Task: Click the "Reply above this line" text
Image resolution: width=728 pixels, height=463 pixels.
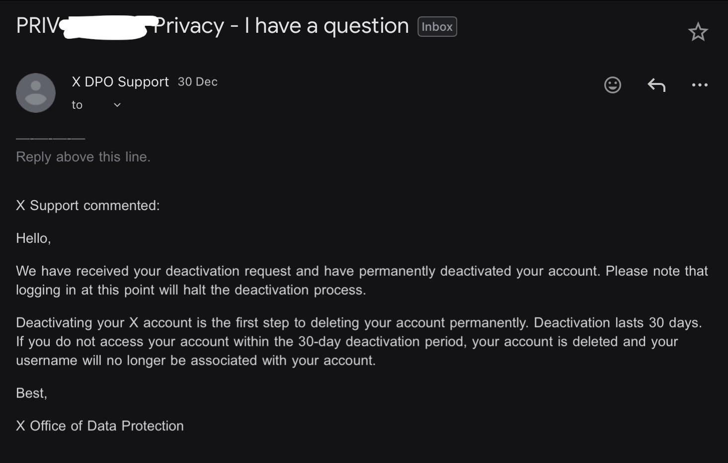Action: [82, 156]
